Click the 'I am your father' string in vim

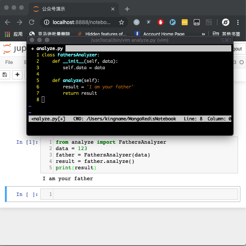tap(110, 87)
